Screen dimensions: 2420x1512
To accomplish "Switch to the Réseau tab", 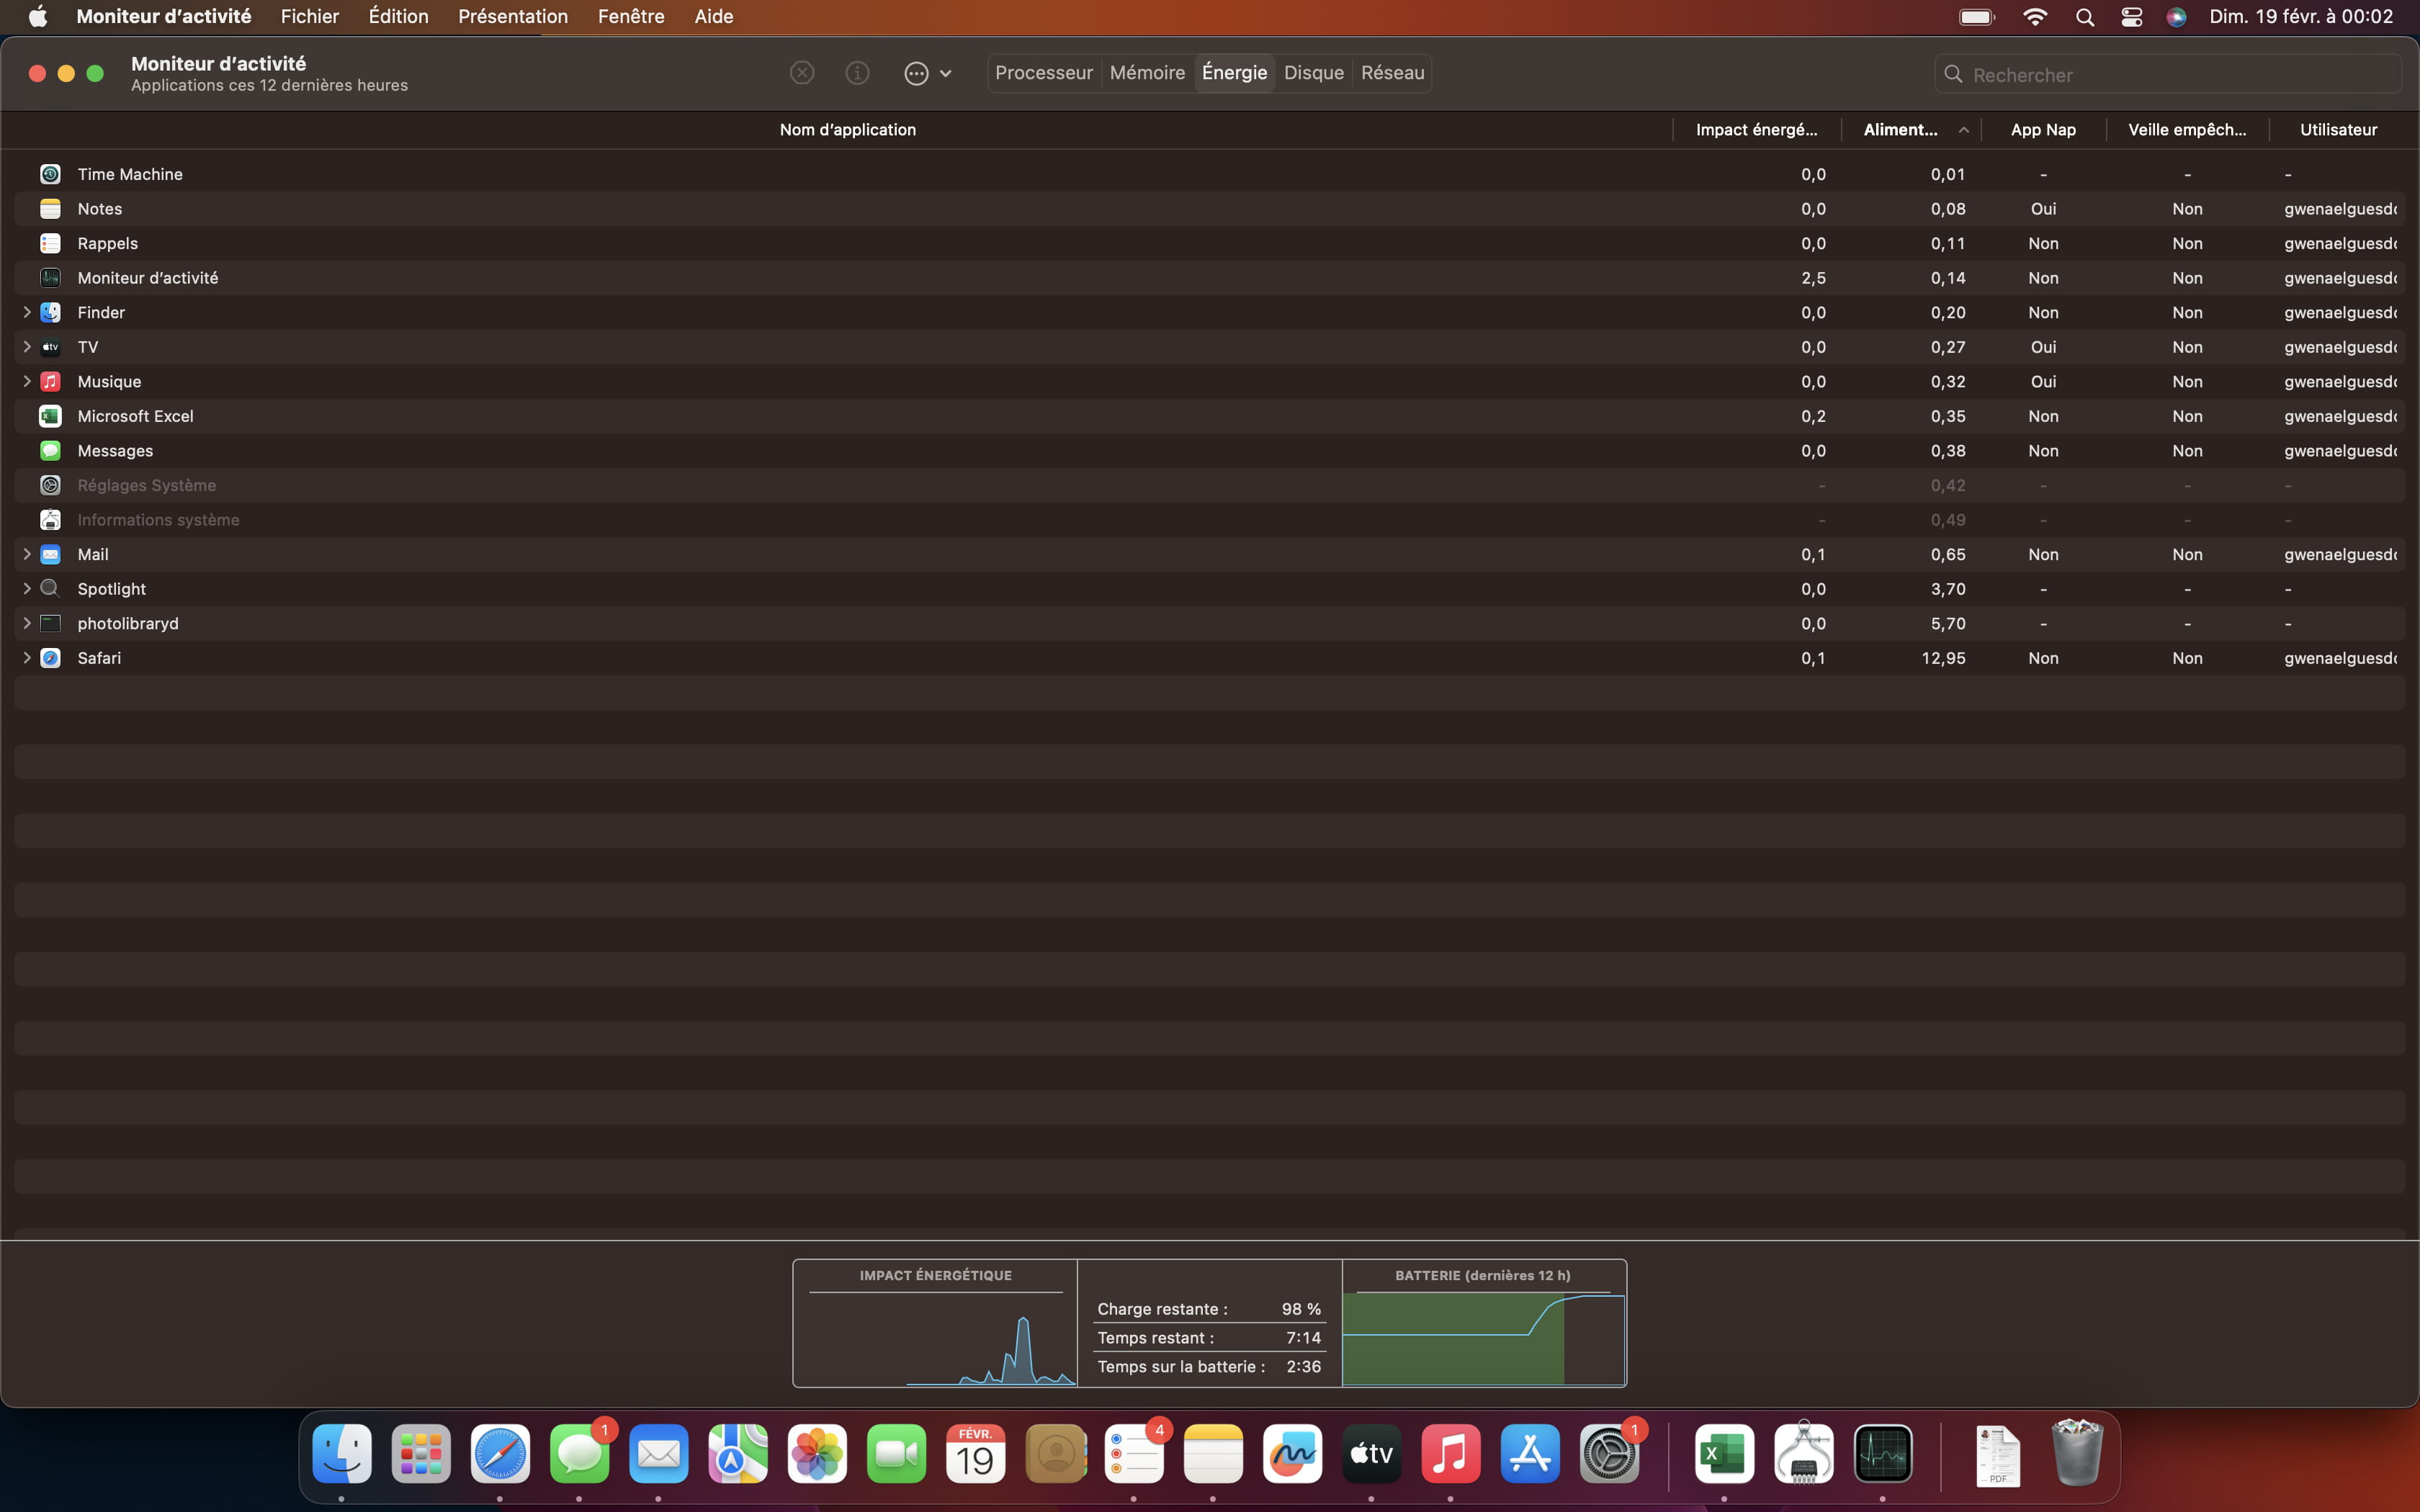I will click(1392, 73).
